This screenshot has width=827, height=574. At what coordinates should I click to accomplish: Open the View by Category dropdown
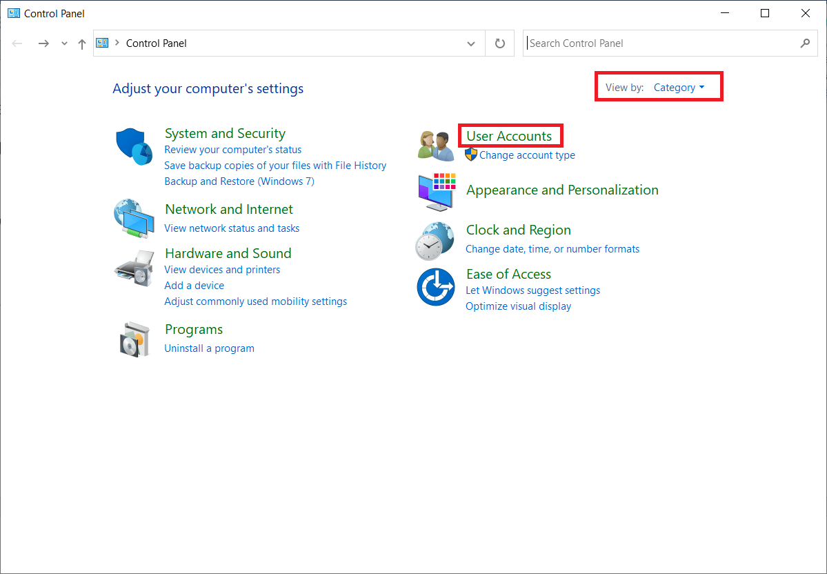click(x=679, y=88)
